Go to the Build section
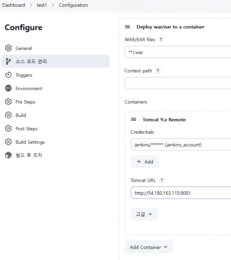The width and height of the screenshot is (231, 260). tap(21, 115)
